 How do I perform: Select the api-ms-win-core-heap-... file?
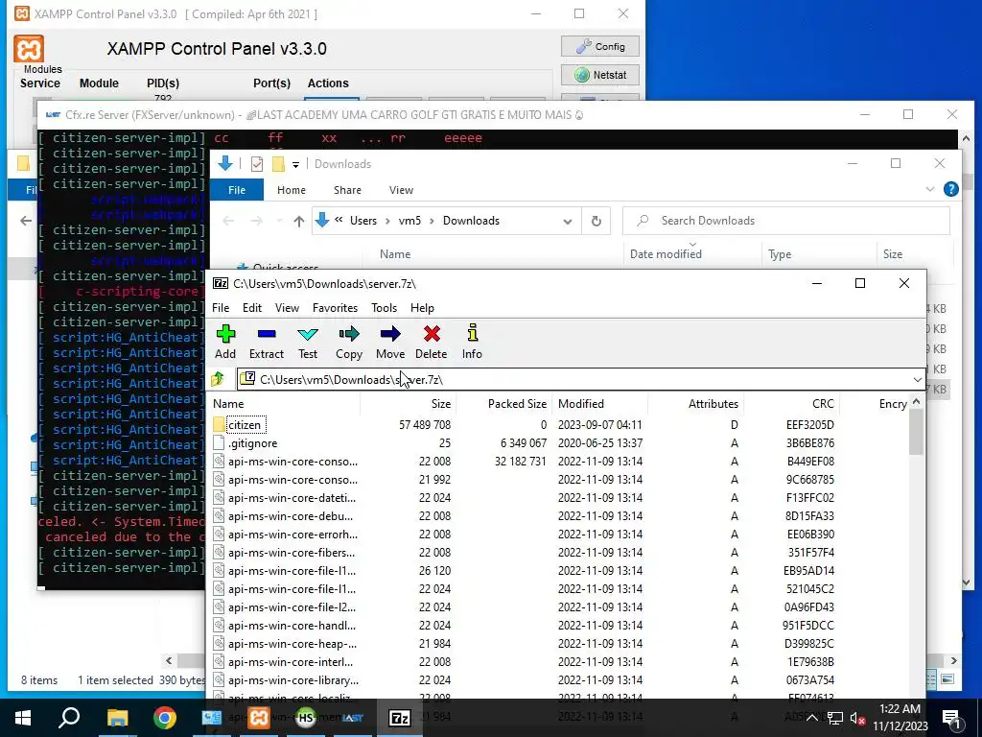point(292,644)
